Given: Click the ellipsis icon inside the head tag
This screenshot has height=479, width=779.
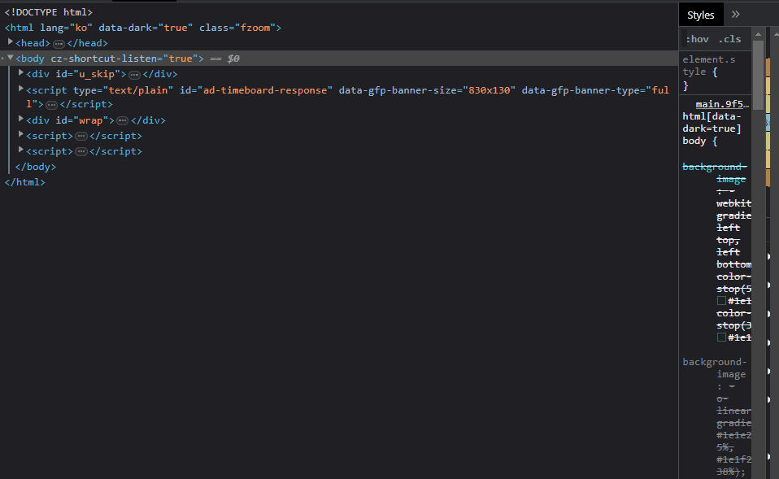Looking at the screenshot, I should point(59,43).
